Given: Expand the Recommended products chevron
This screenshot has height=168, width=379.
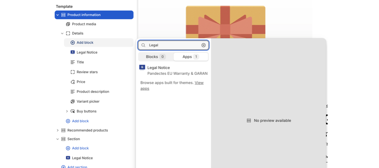Looking at the screenshot, I should coord(58,130).
